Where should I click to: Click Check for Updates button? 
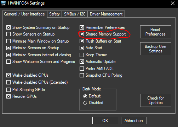156,100
